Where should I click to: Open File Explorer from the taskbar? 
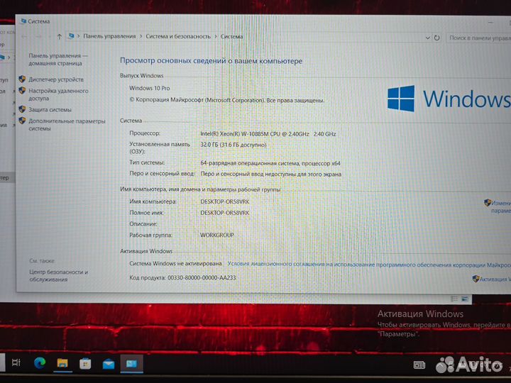pyautogui.click(x=62, y=363)
